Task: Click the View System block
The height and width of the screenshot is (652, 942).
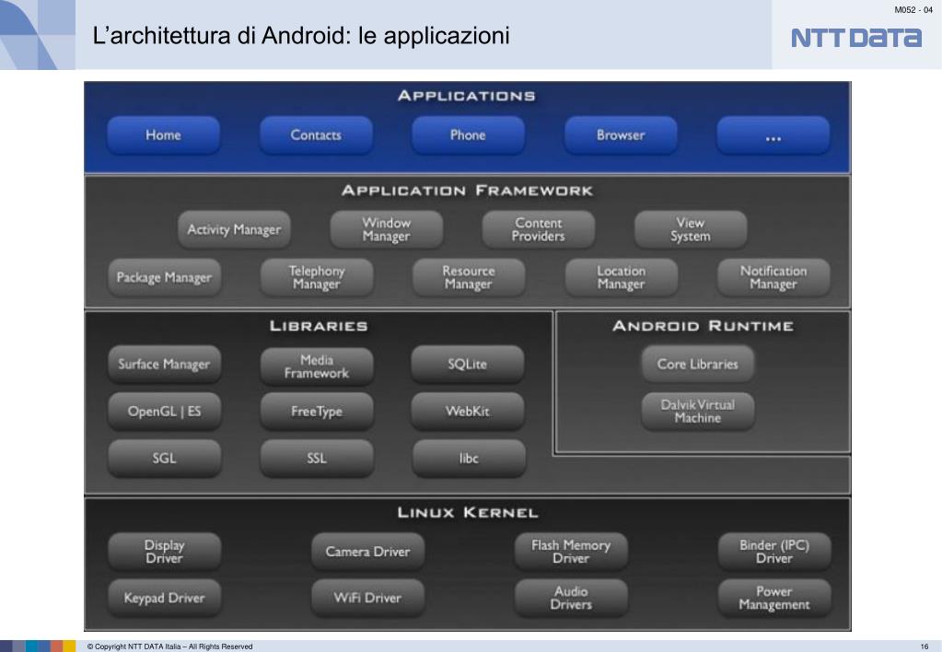Action: [691, 229]
